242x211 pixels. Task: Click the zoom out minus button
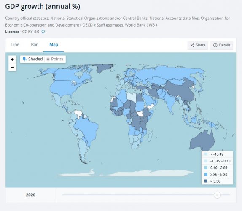click(12, 67)
